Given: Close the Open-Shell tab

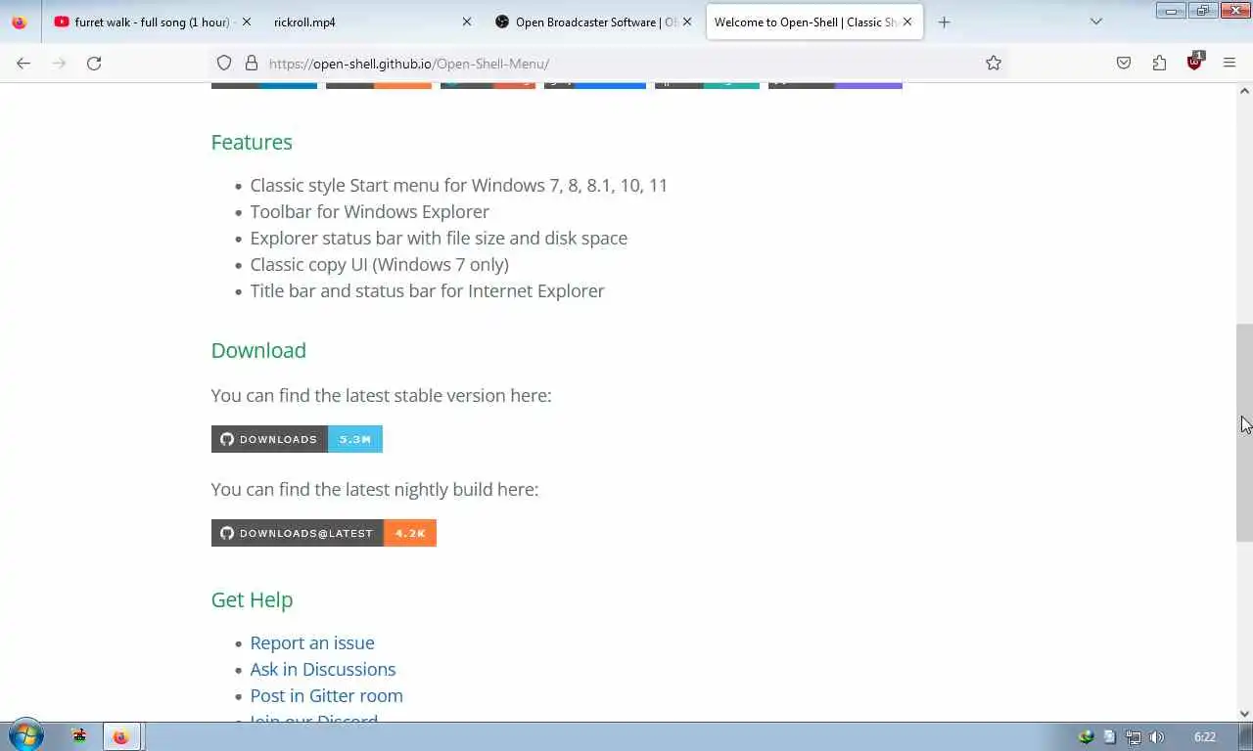Looking at the screenshot, I should tap(907, 22).
